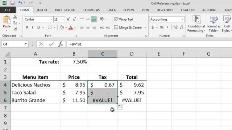Open the Conditional Formatting menu
The image size is (232, 130).
click(x=196, y=23)
